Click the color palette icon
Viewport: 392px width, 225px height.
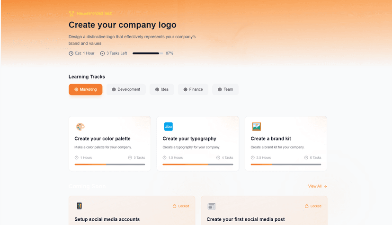point(80,127)
